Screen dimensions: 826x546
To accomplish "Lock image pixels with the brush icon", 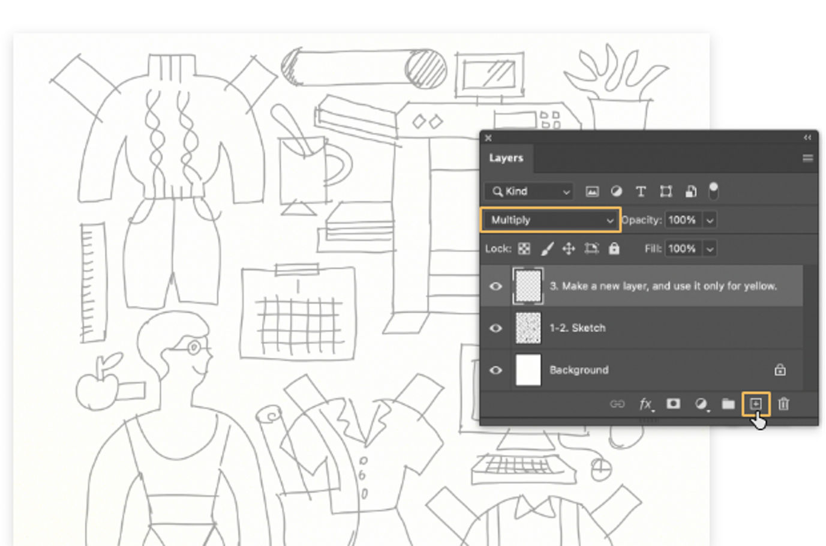I will click(547, 248).
